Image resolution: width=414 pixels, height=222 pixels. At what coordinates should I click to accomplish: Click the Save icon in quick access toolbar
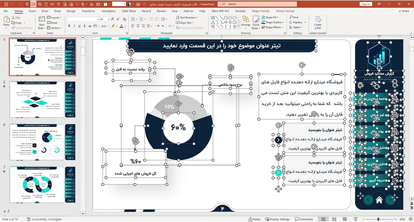6,4
